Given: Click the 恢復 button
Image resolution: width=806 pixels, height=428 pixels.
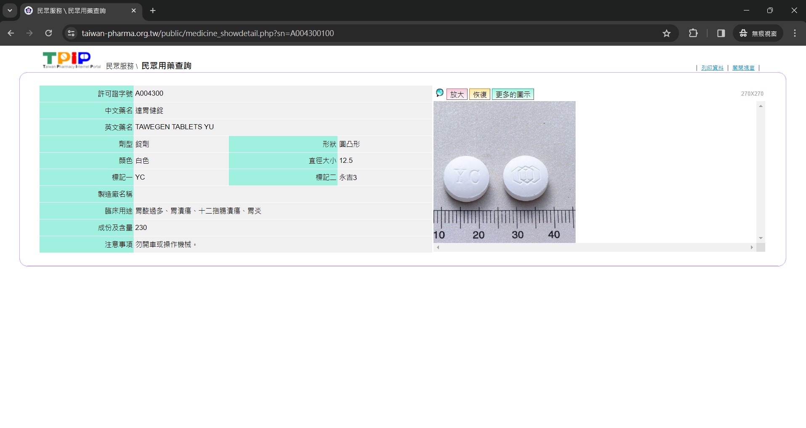Looking at the screenshot, I should (x=480, y=94).
